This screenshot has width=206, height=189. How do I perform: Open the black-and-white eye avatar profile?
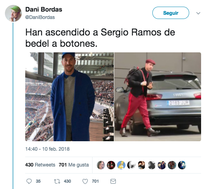pos(131,165)
